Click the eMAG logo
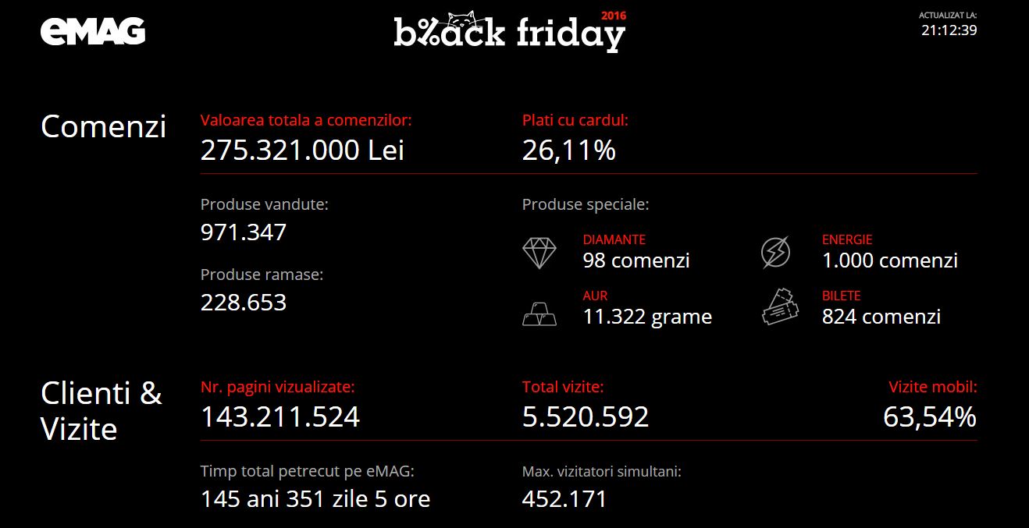The height and width of the screenshot is (528, 1029). coord(93,31)
